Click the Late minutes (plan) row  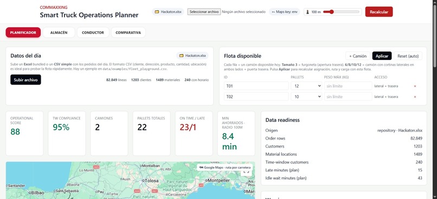tap(344, 170)
